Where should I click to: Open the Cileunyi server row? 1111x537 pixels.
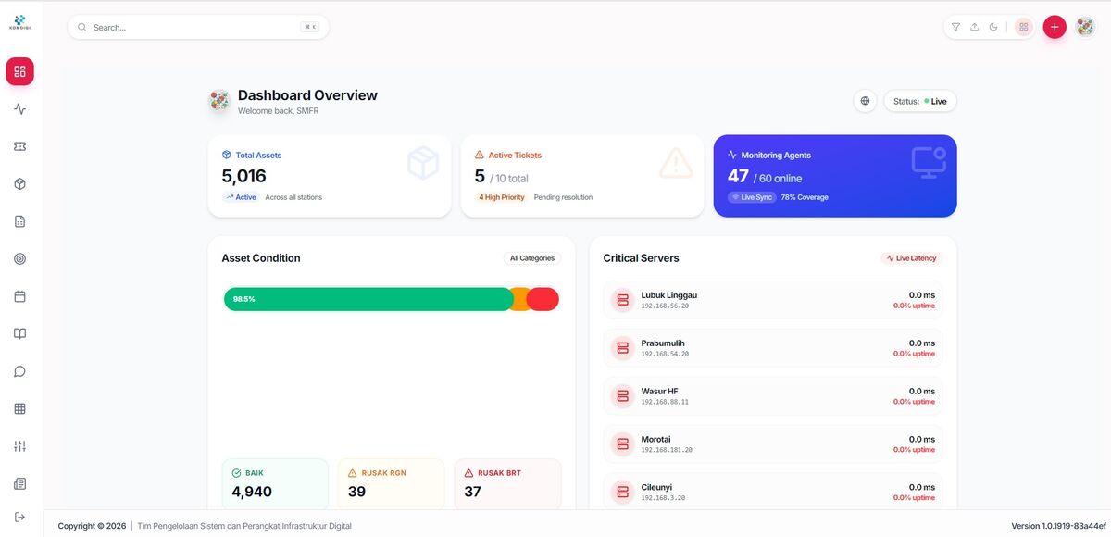[x=773, y=492]
